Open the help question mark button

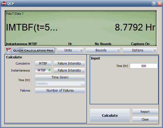[154, 4]
